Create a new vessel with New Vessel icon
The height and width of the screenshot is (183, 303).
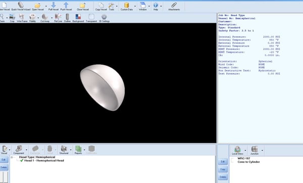[4, 6]
